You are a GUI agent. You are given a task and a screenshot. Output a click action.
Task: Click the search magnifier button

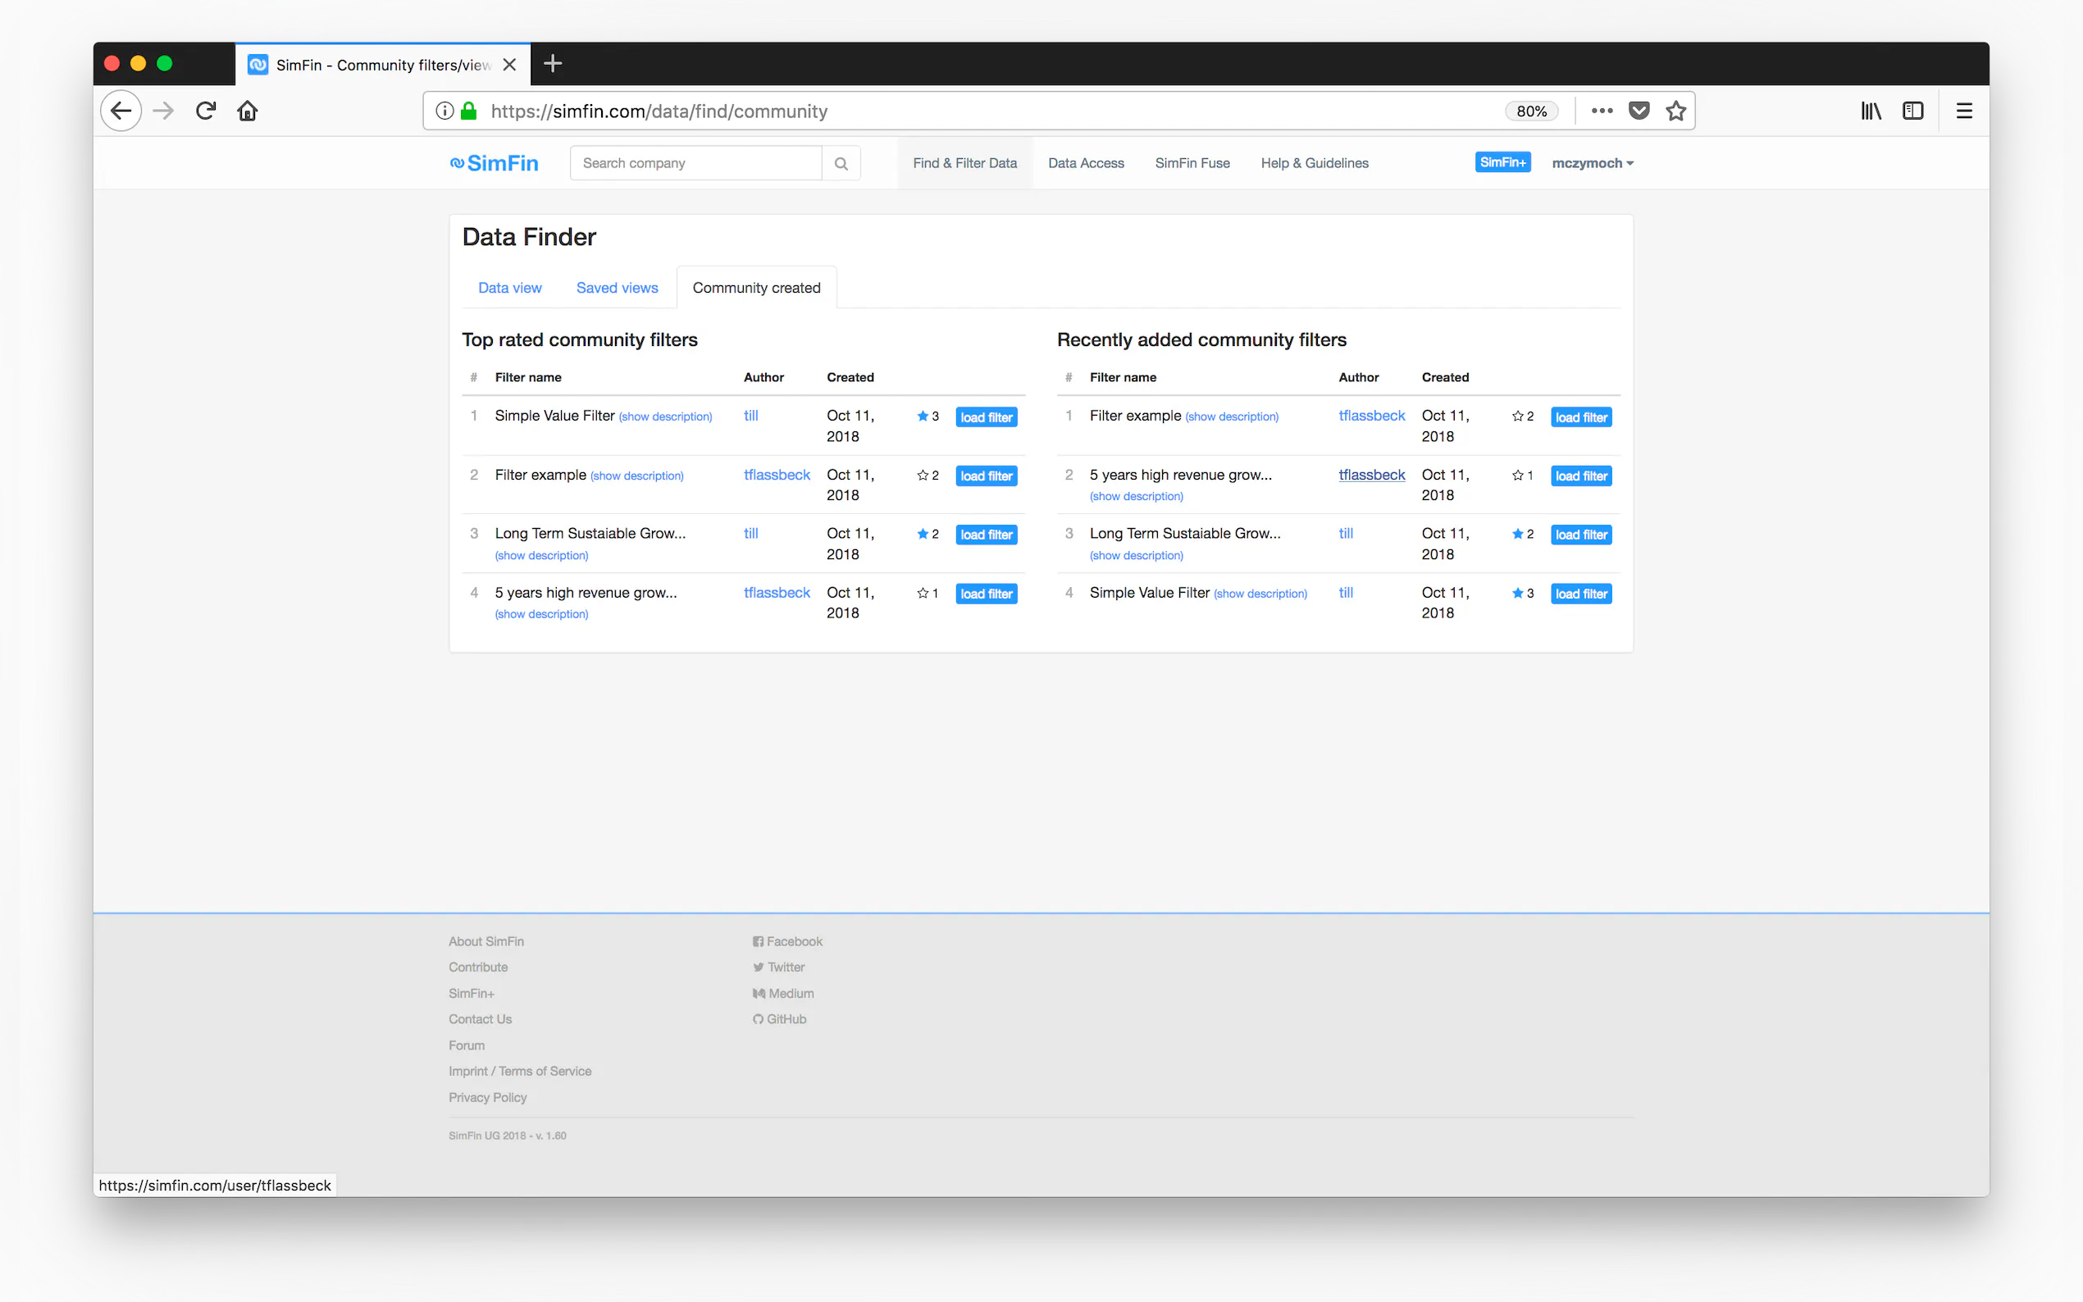click(841, 164)
